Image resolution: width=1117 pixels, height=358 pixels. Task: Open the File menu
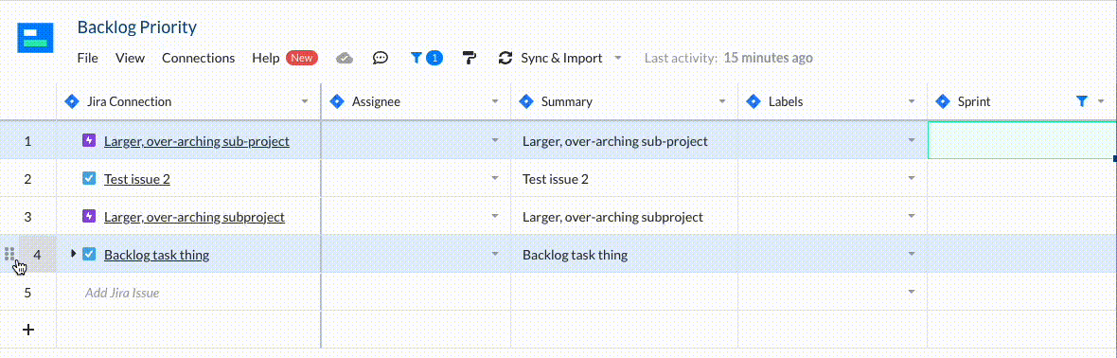(88, 59)
